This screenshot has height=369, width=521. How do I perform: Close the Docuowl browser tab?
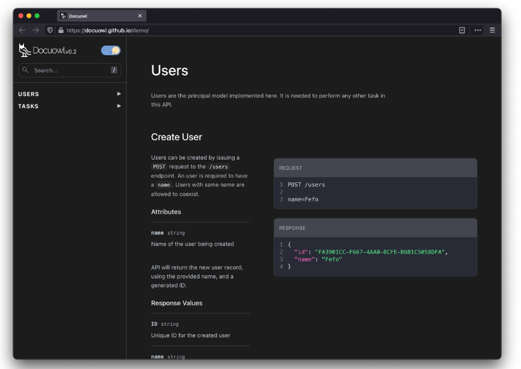pos(140,16)
